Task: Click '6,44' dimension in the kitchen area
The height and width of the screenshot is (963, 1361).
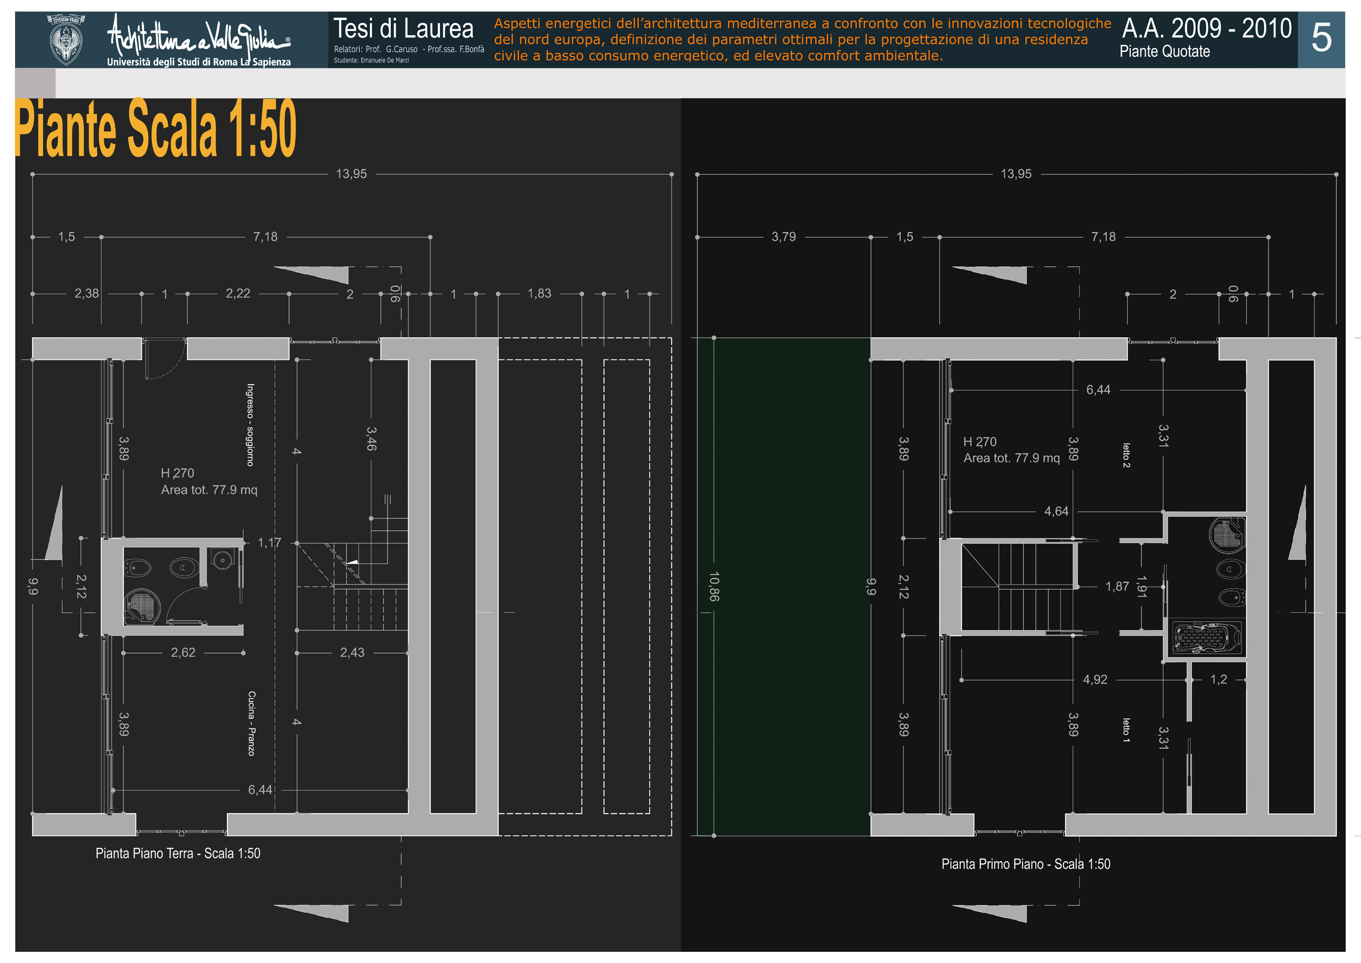Action: 260,790
